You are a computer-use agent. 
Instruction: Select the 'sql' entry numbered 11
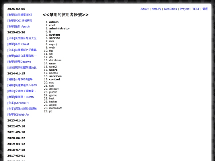[x=51, y=54]
